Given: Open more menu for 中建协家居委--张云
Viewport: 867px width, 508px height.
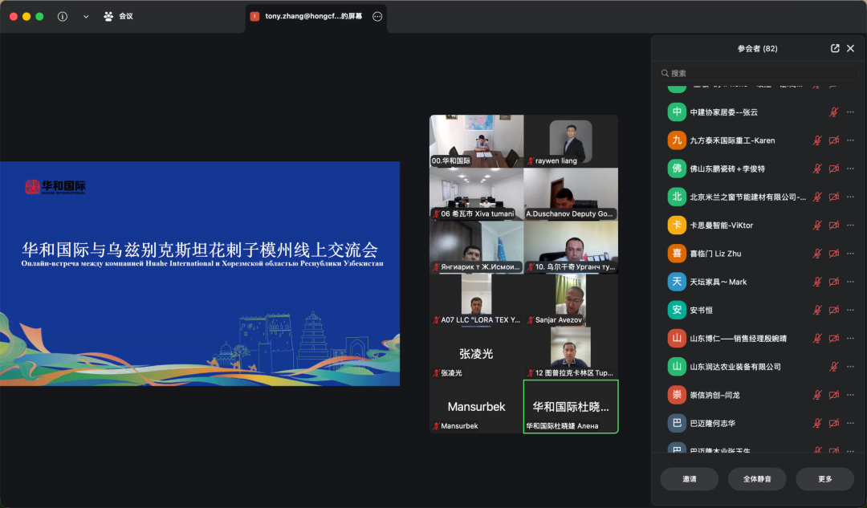Looking at the screenshot, I should click(x=850, y=112).
